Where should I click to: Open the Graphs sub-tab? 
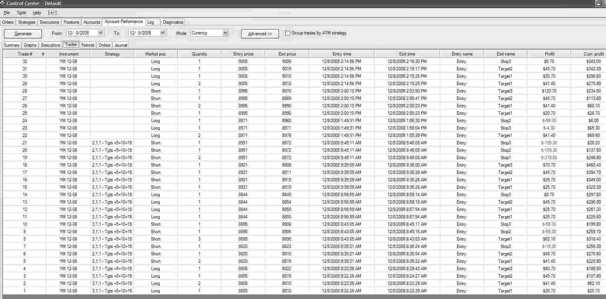point(30,45)
